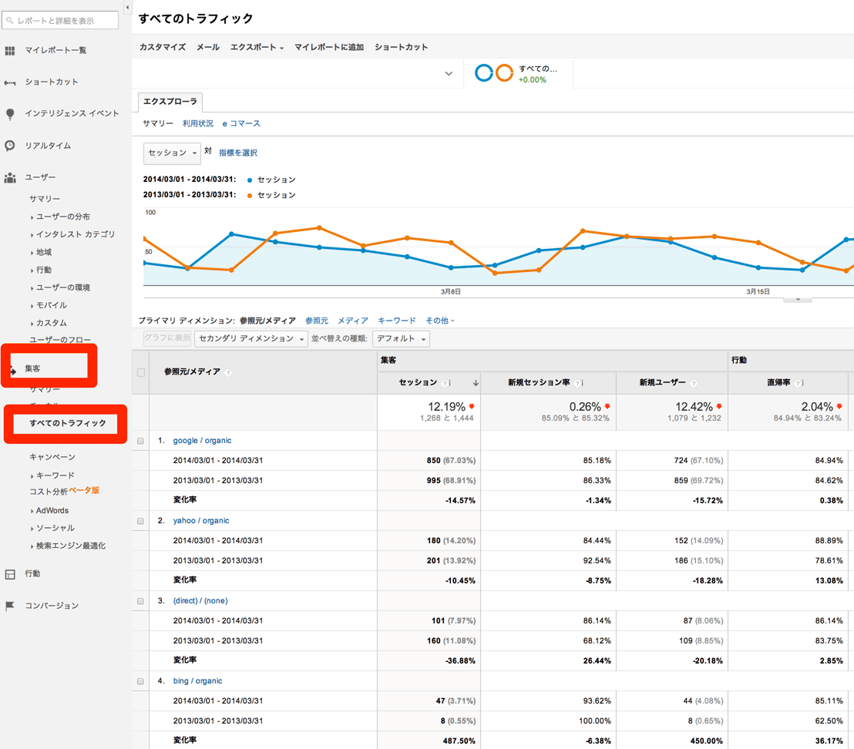Click the コンバージョン flag icon
The width and height of the screenshot is (854, 749).
[10, 606]
